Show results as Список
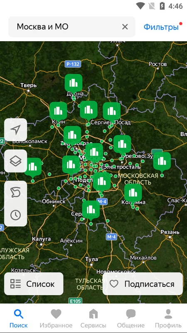 point(34,284)
